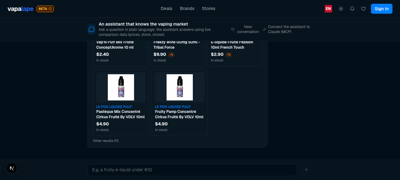The width and height of the screenshot is (400, 180).
Task: Toggle the light/dark theme sun icon
Action: (x=341, y=9)
